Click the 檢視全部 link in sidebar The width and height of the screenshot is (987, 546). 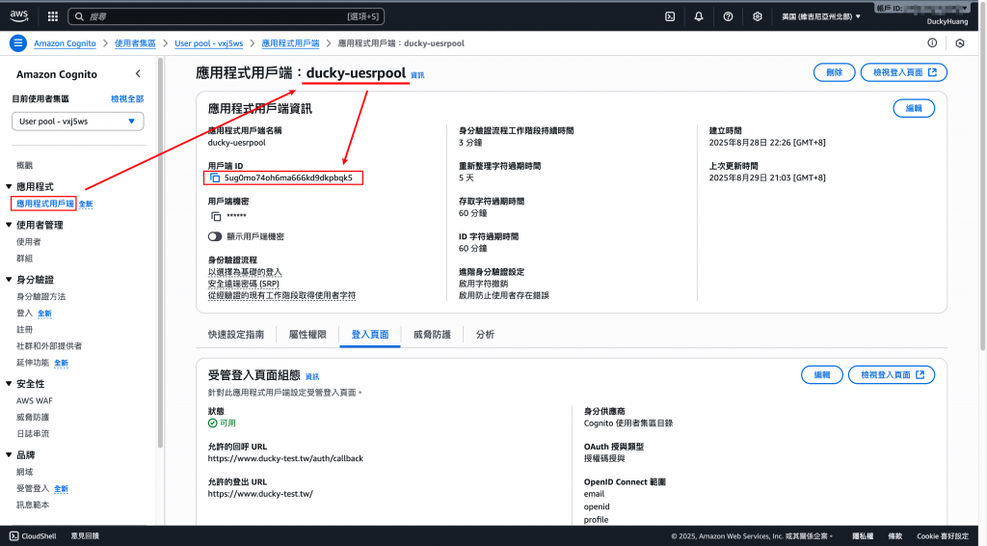point(127,98)
